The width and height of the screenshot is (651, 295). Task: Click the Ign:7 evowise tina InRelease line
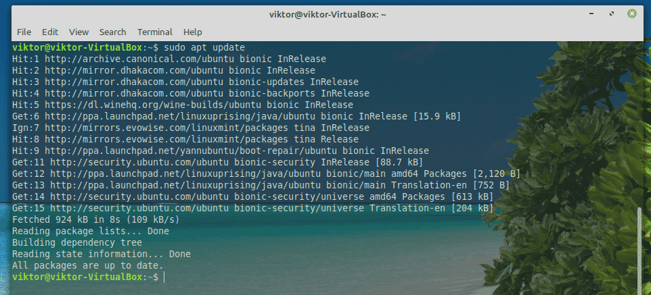click(191, 128)
